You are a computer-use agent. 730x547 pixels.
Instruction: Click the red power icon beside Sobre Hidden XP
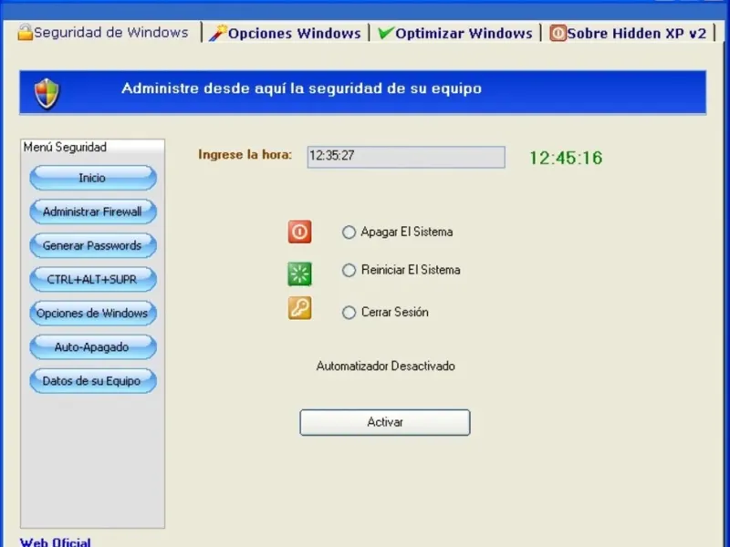[558, 33]
